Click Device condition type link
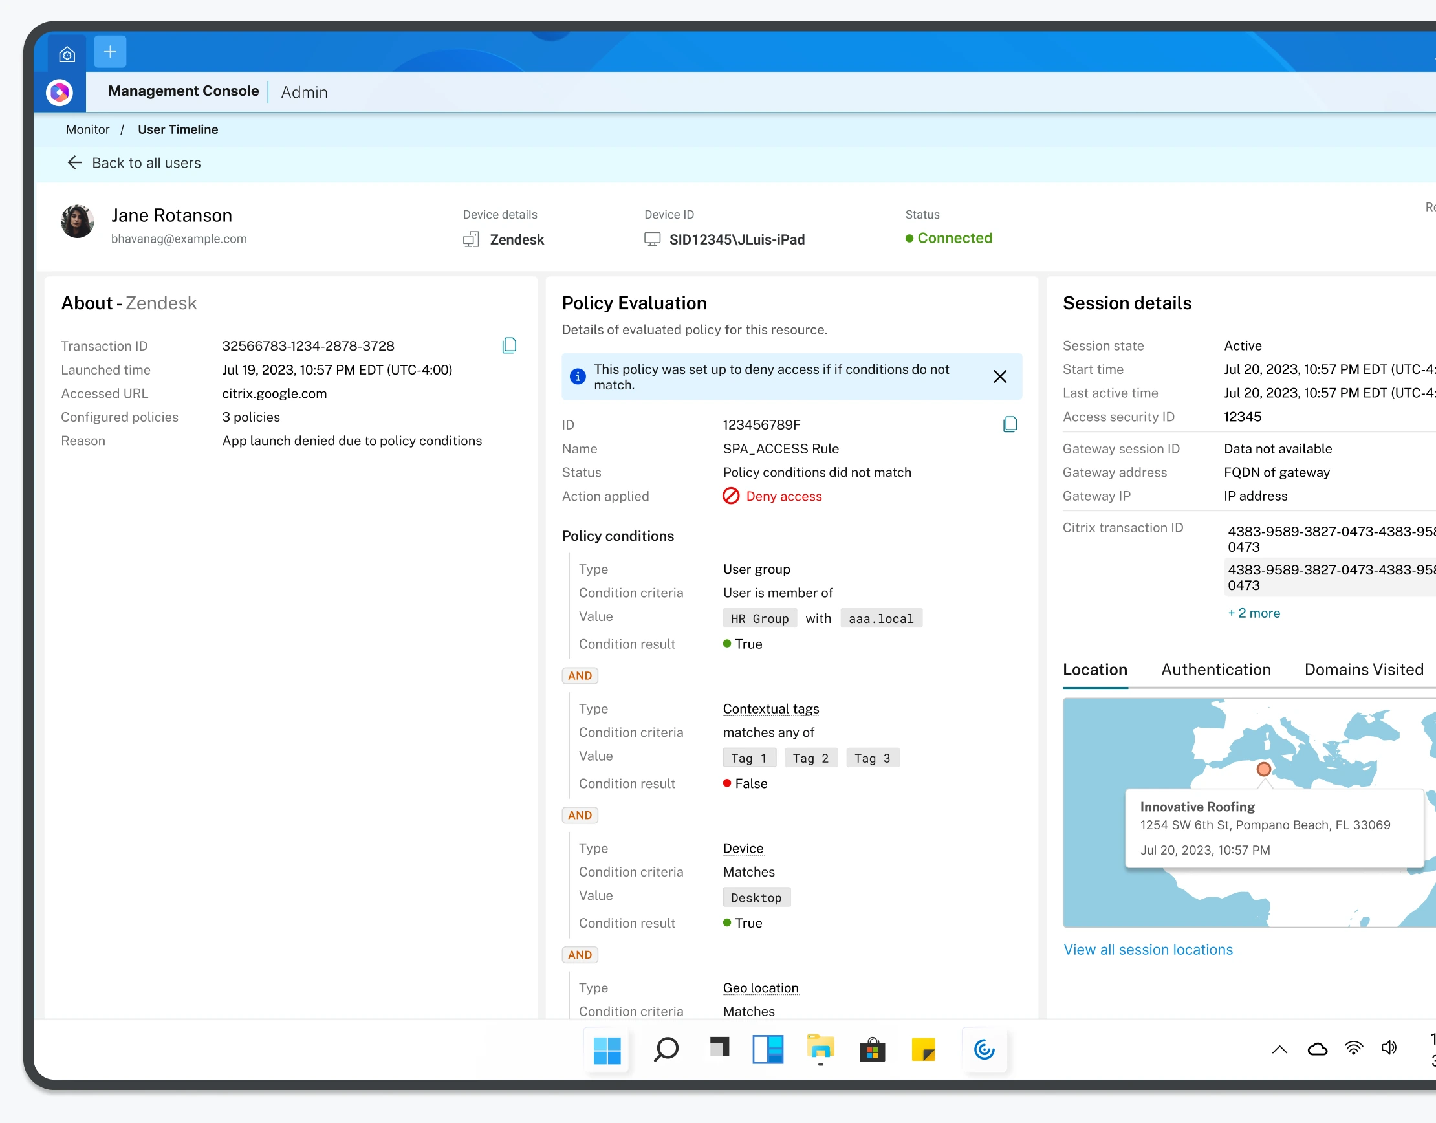 743,848
